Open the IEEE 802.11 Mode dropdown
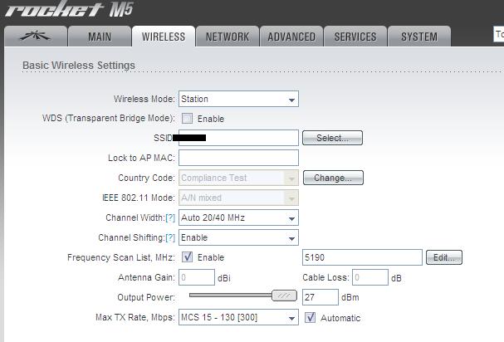The width and height of the screenshot is (504, 342). (x=238, y=198)
